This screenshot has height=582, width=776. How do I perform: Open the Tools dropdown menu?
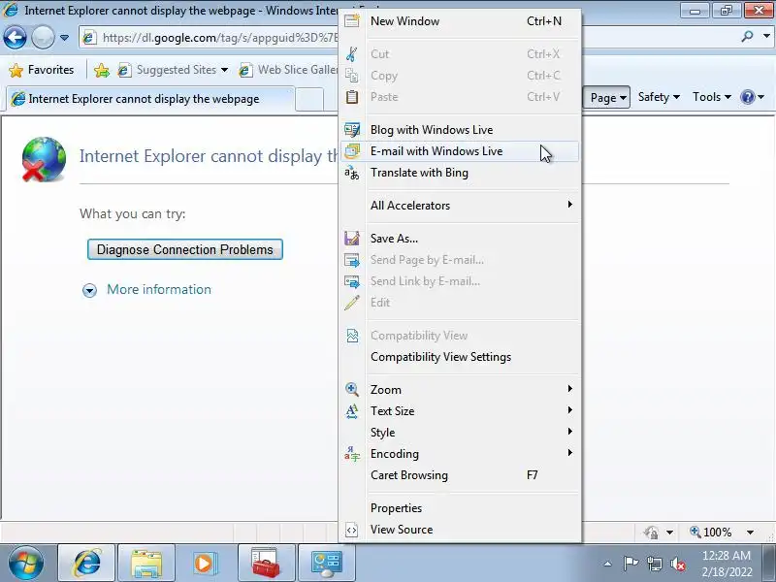[711, 97]
